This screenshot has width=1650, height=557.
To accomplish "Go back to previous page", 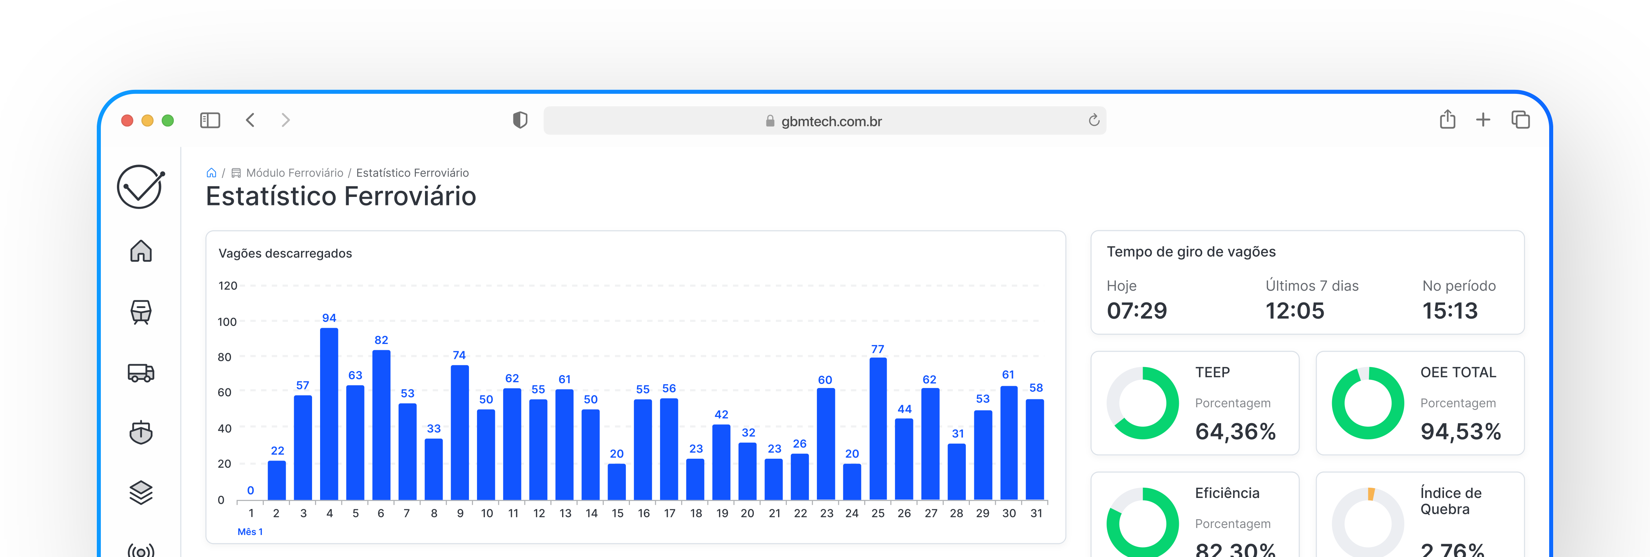I will (250, 120).
